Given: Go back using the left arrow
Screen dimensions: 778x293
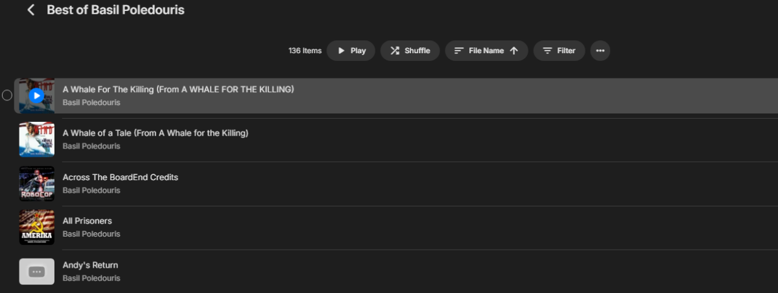Looking at the screenshot, I should point(30,10).
